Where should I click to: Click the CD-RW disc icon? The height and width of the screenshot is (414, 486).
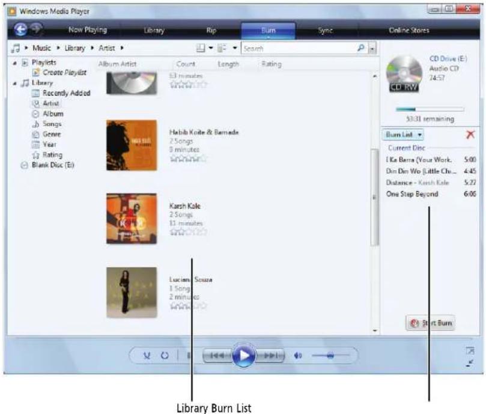404,74
